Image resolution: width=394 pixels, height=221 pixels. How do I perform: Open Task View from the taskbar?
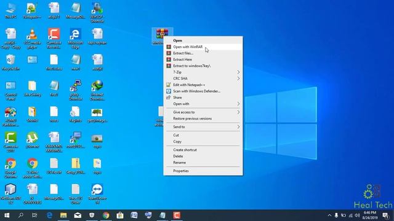[34, 215]
